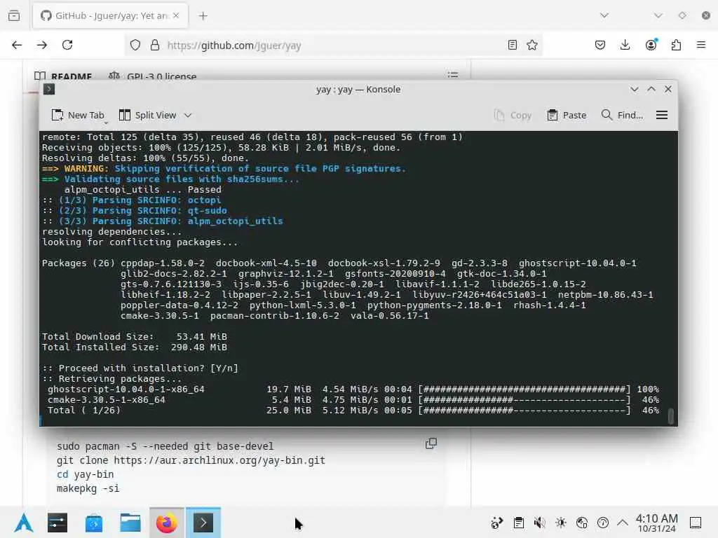This screenshot has height=538, width=718.
Task: Reload the GitHub page
Action: (x=67, y=45)
